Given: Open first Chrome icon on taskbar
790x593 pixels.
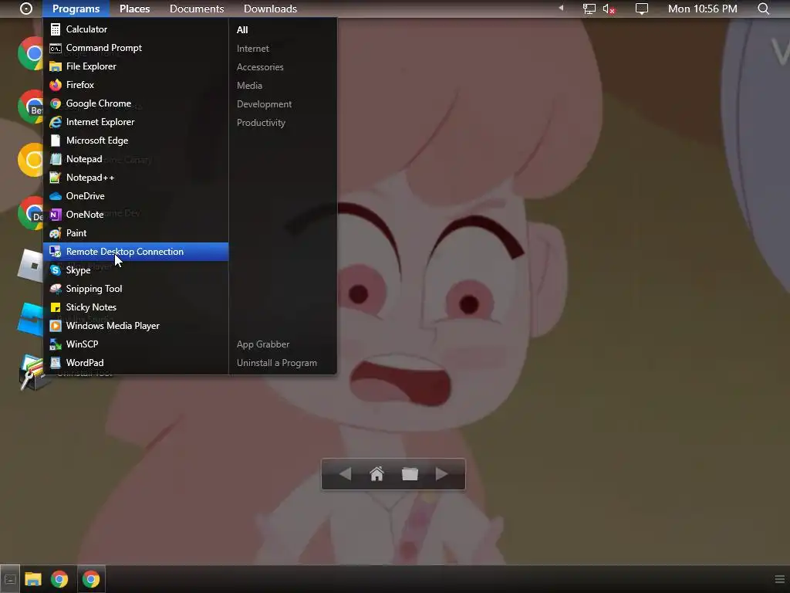Looking at the screenshot, I should 59,579.
